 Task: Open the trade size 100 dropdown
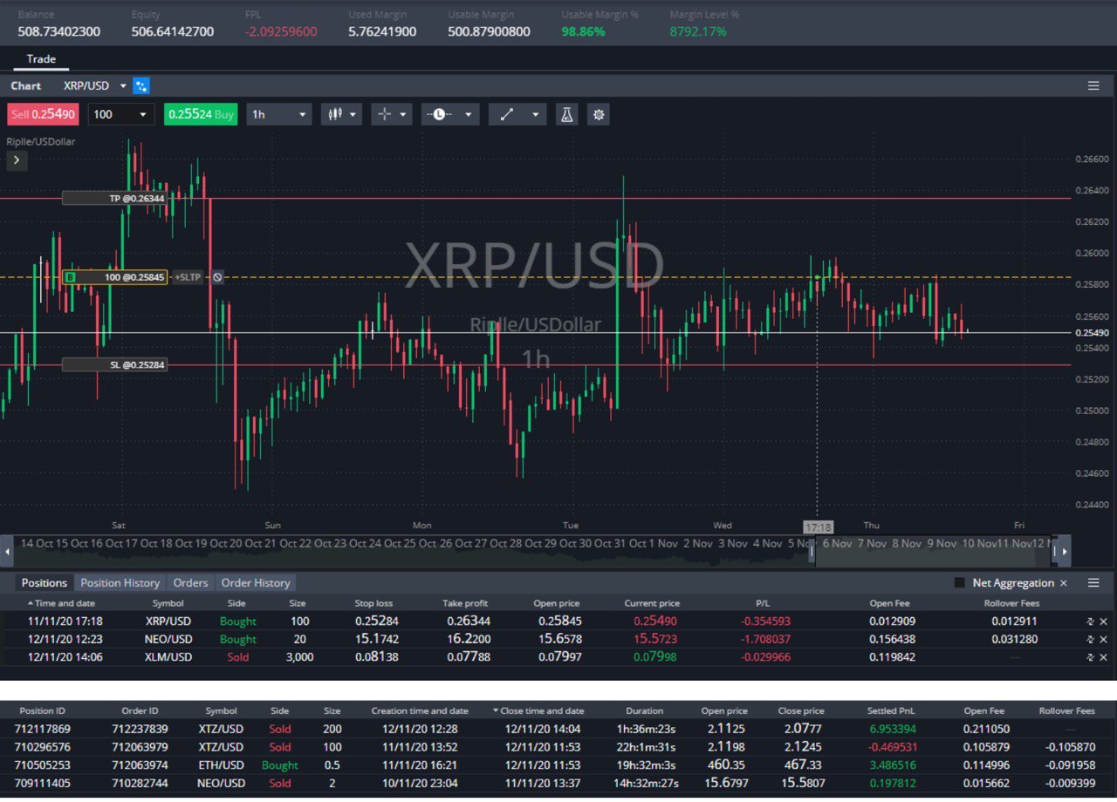pyautogui.click(x=121, y=114)
